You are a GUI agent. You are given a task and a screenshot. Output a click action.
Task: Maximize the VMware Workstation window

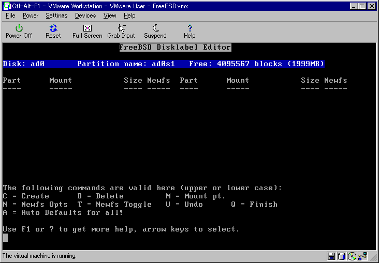362,6
